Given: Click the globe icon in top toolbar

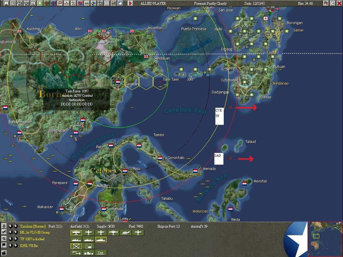Looking at the screenshot, I should [93, 3].
